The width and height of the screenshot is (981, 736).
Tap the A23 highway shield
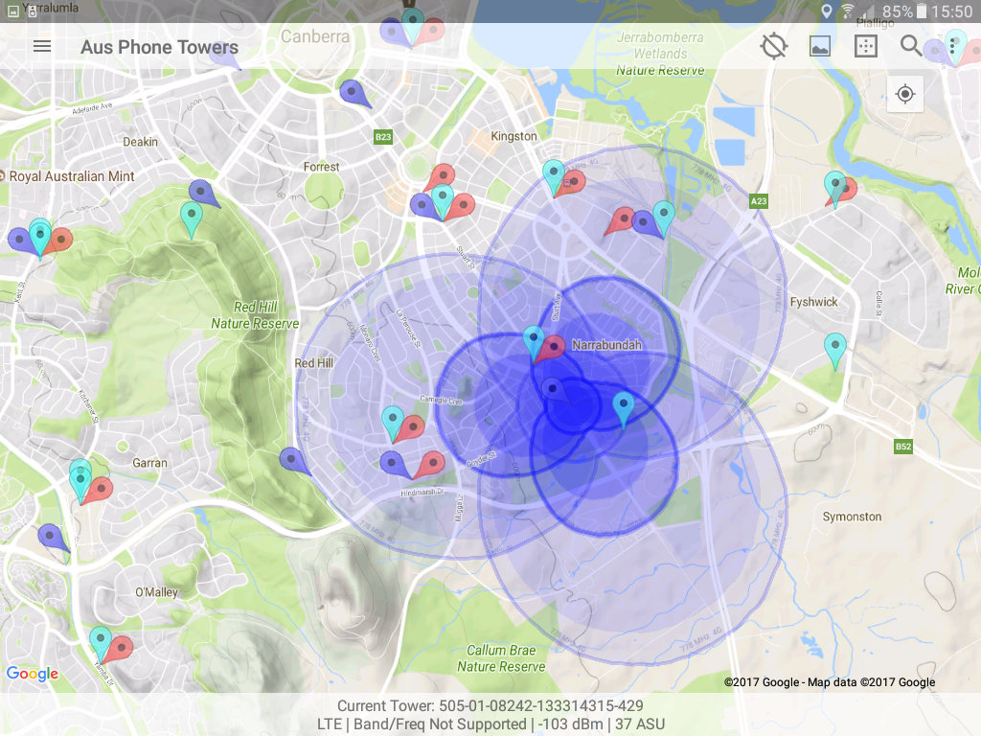coord(759,201)
